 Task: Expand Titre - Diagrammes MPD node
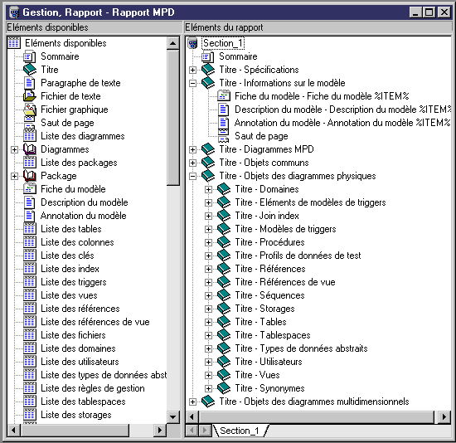click(x=192, y=149)
